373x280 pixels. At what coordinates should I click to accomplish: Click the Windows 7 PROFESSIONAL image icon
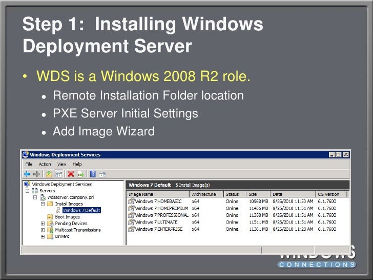point(131,215)
